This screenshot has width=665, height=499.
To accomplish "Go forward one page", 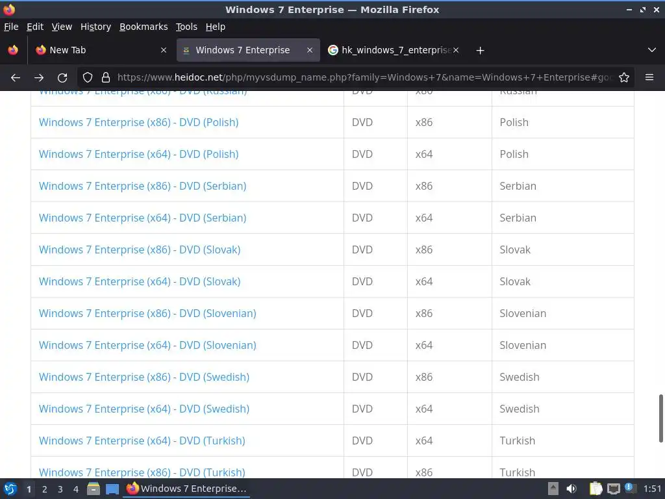I will coord(39,78).
